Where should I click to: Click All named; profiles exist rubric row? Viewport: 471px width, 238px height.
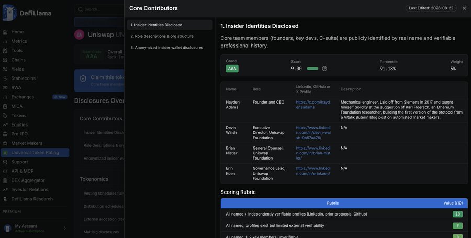[x=344, y=225]
